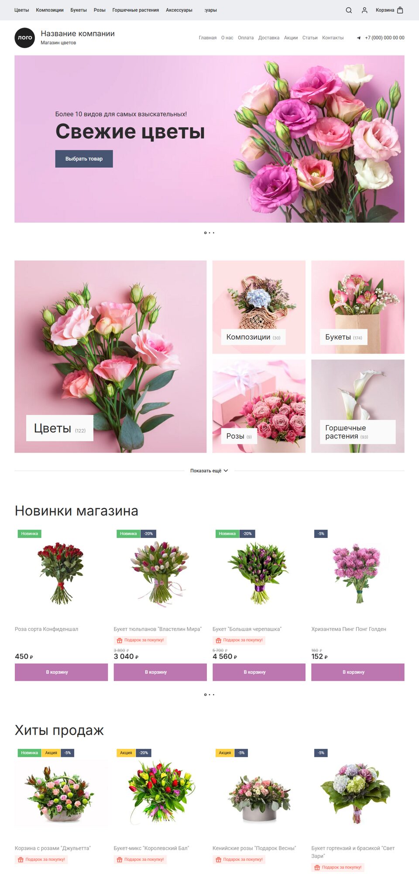Click the round logo icon
The image size is (419, 874).
(x=24, y=38)
